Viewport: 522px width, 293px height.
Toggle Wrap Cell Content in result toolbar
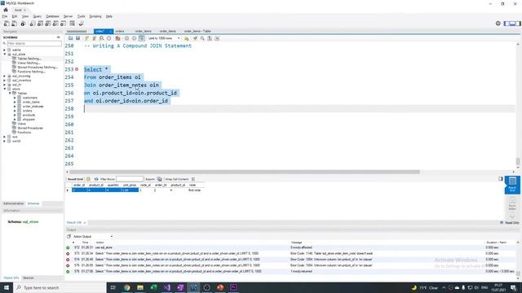193,179
